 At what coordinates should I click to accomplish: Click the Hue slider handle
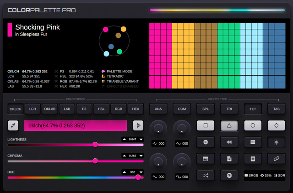click(138, 177)
